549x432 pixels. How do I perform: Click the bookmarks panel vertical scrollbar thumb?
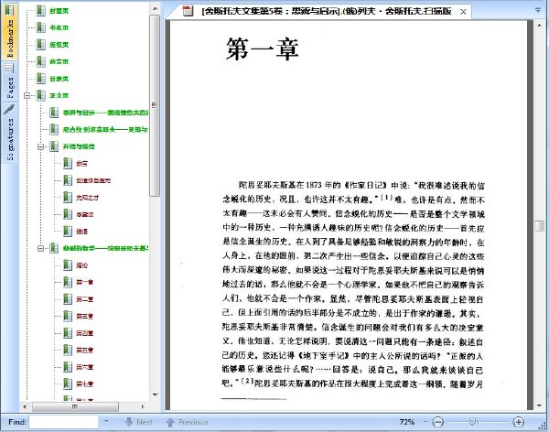(155, 105)
